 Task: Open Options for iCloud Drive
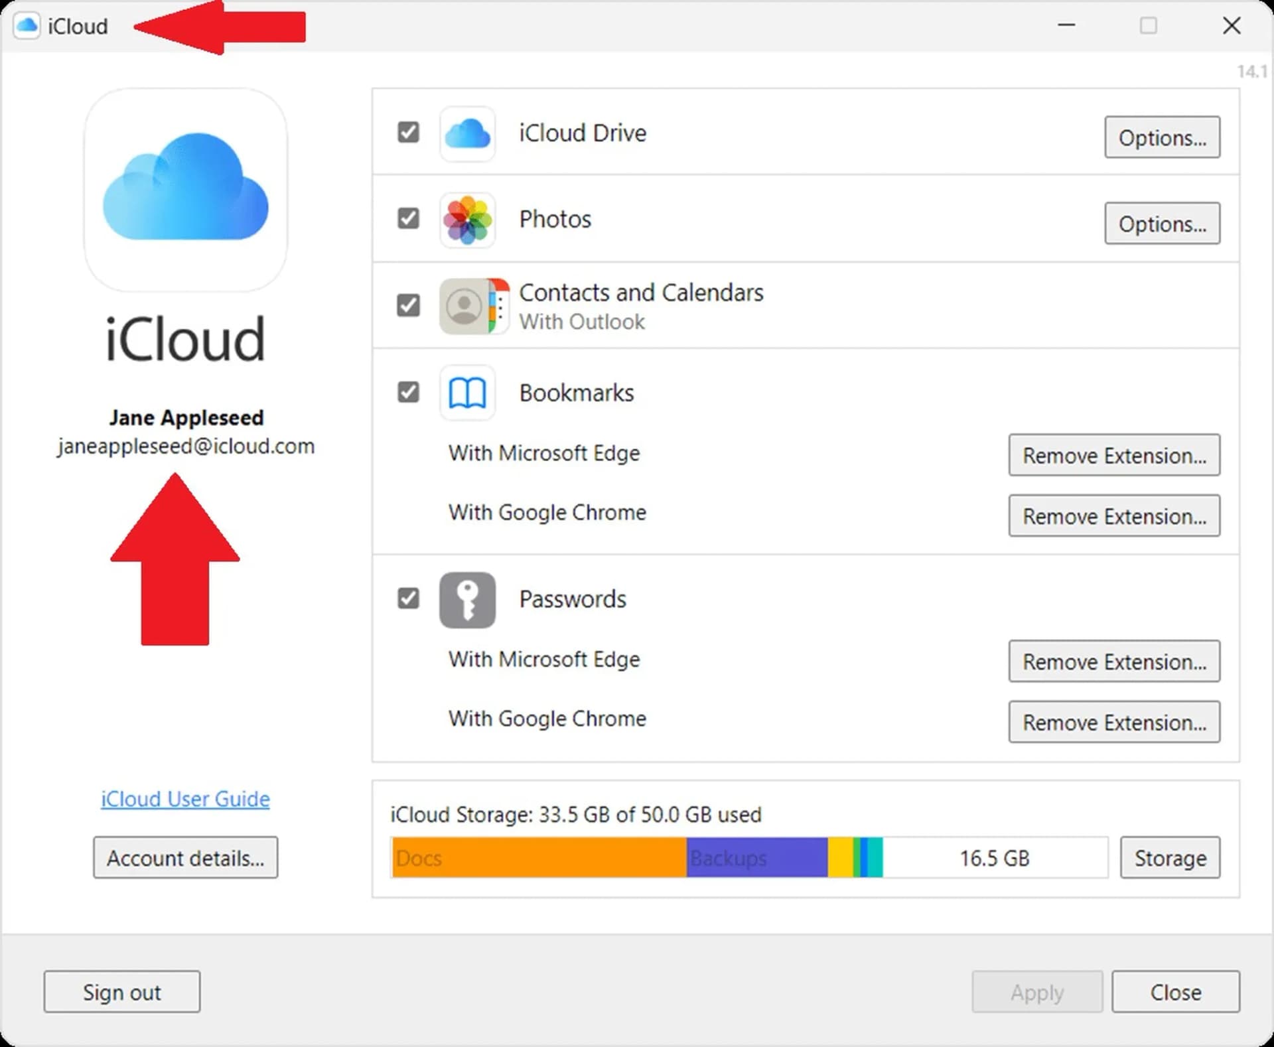(1161, 137)
